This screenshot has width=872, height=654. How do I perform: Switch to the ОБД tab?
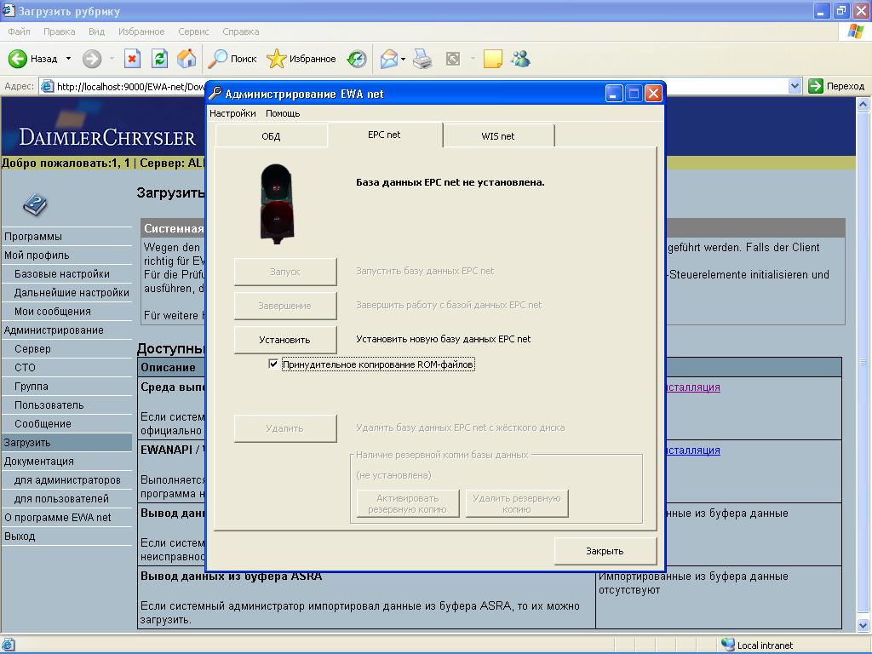[271, 136]
